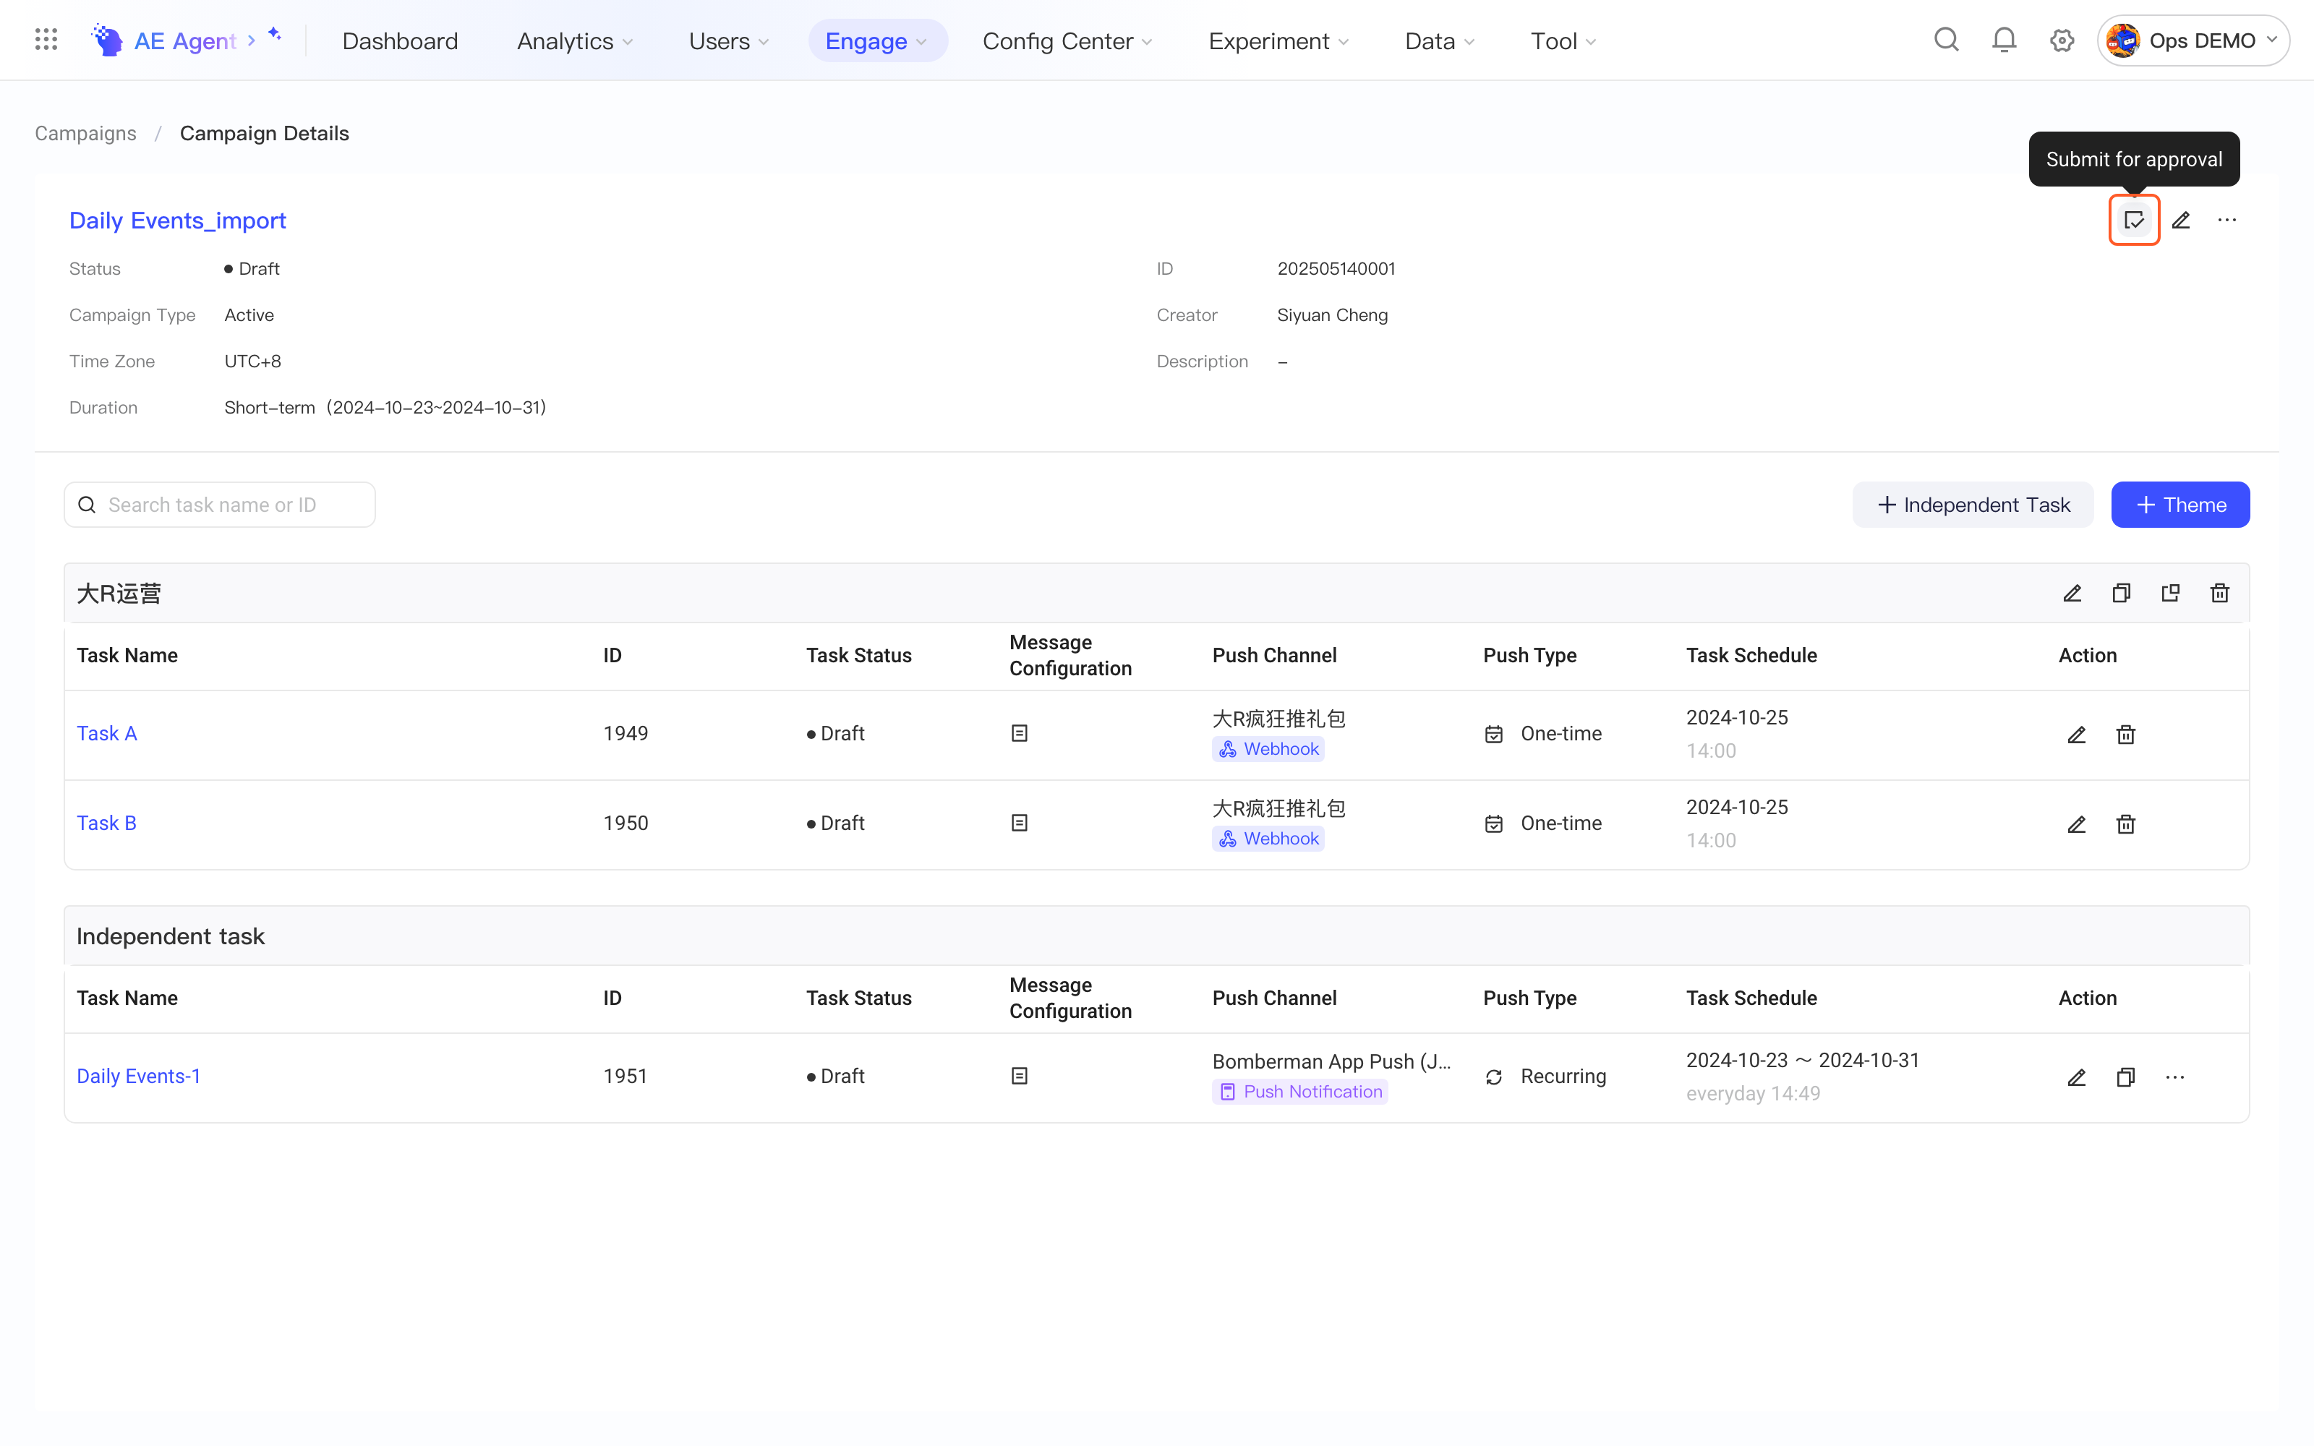The image size is (2314, 1446).
Task: Open the app grid launcher
Action: pyautogui.click(x=46, y=40)
